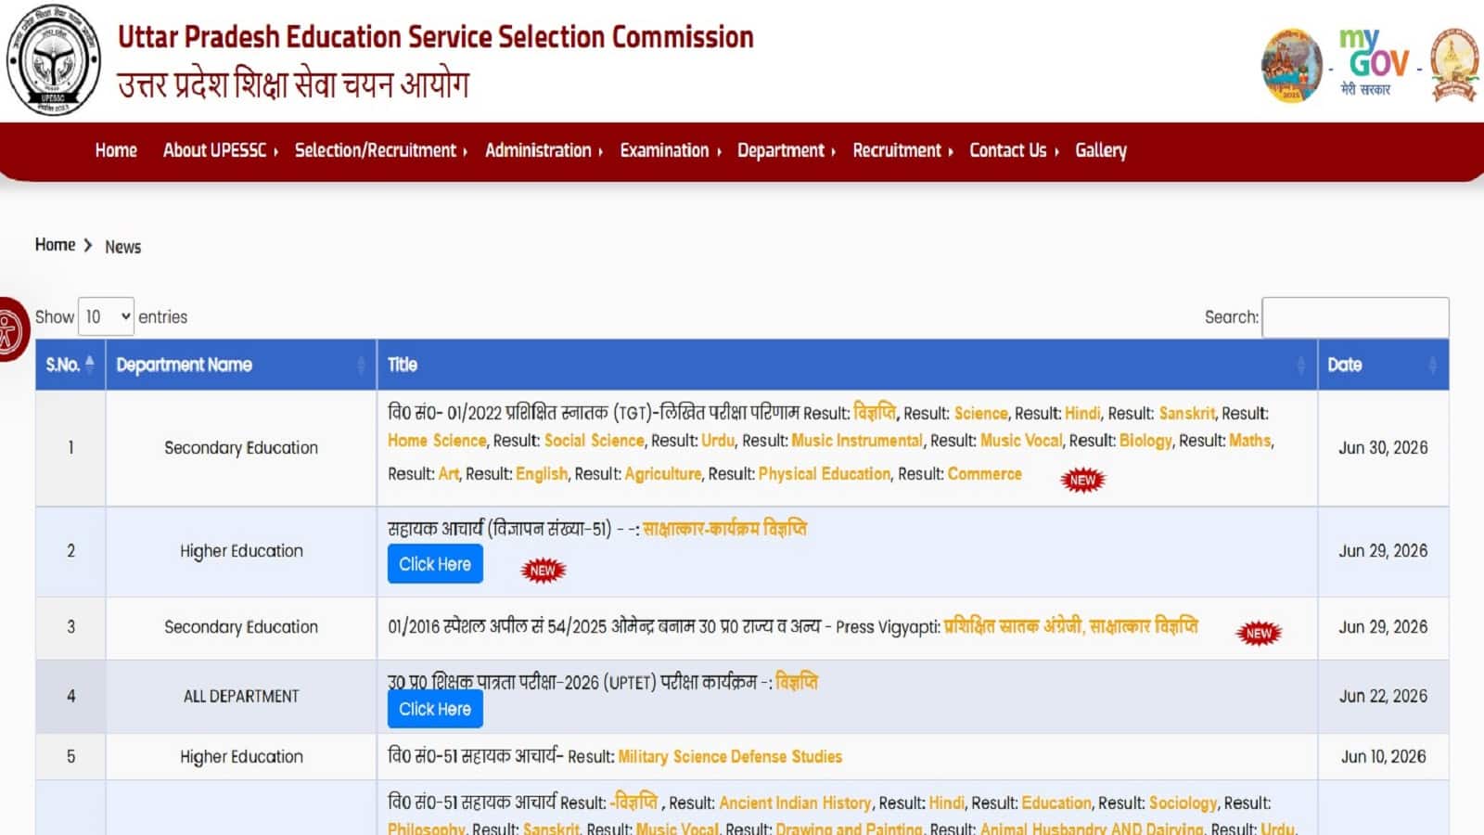Open the Home Science result link
The width and height of the screenshot is (1484, 835).
click(x=437, y=441)
